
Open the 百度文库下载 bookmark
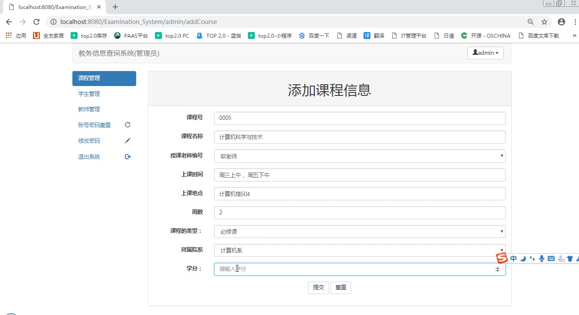click(538, 36)
